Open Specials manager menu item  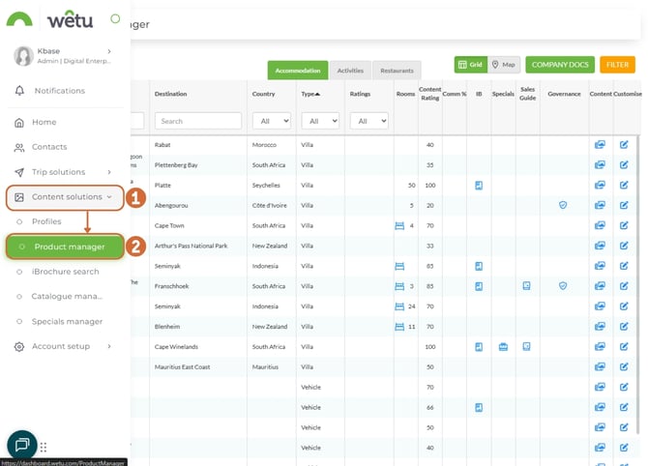[x=67, y=321]
